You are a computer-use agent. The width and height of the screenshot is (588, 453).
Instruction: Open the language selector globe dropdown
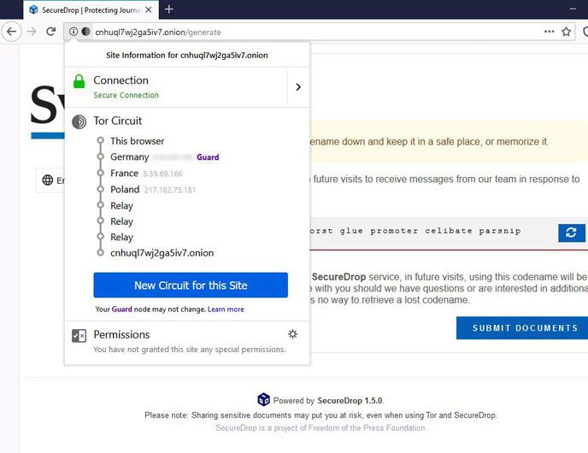coord(50,180)
